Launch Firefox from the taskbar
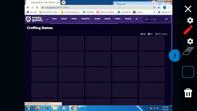 [37, 108]
